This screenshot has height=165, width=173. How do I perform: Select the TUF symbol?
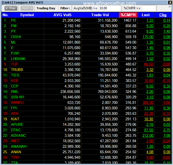(15, 64)
